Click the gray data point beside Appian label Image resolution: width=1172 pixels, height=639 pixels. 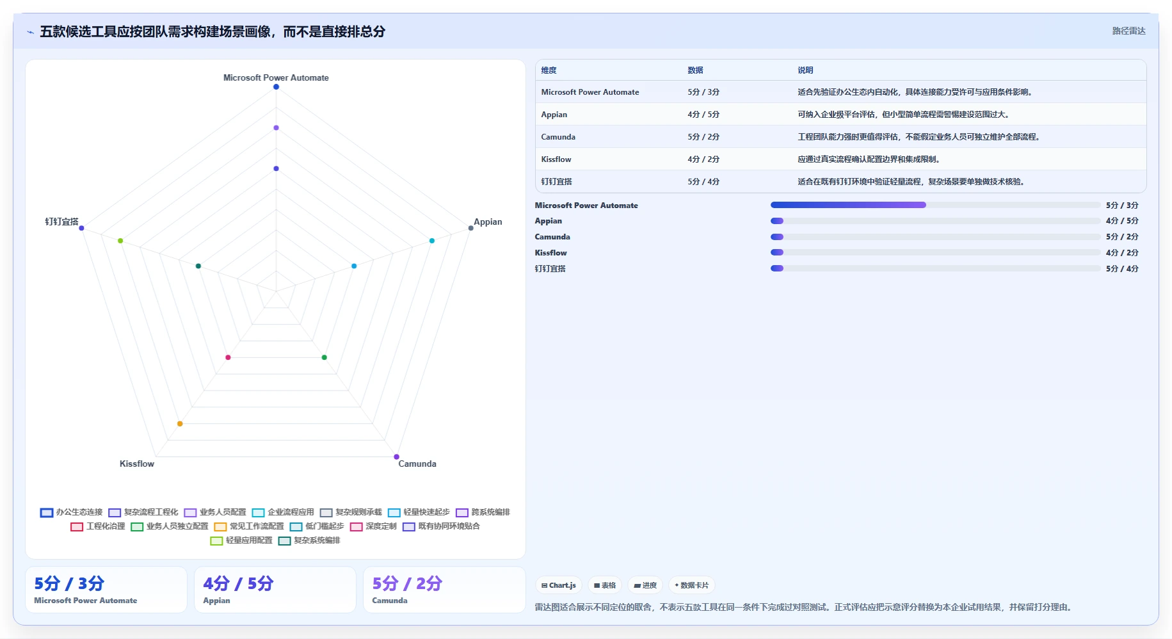point(470,228)
